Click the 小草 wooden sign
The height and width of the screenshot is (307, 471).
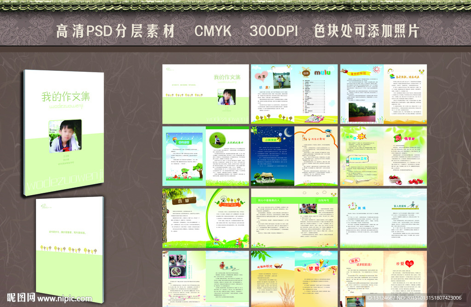point(184,201)
